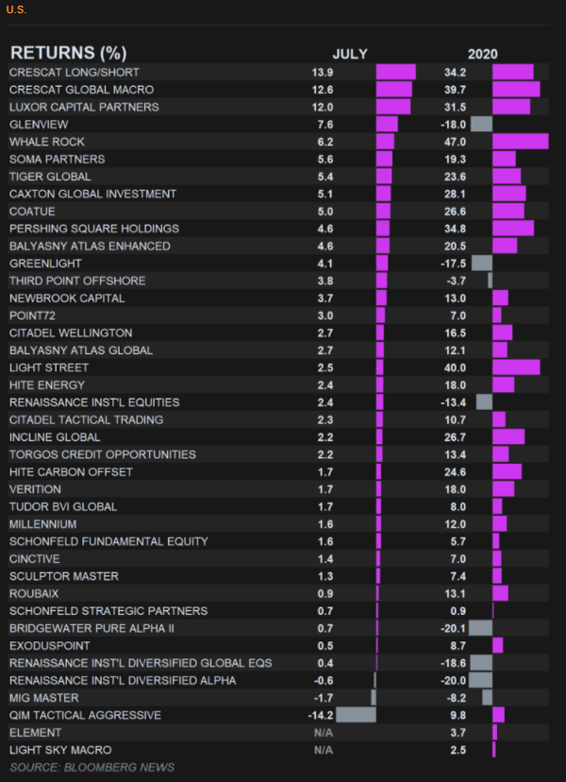The height and width of the screenshot is (782, 566).
Task: Click the SOMA PARTNERS fund name
Action: tap(58, 159)
